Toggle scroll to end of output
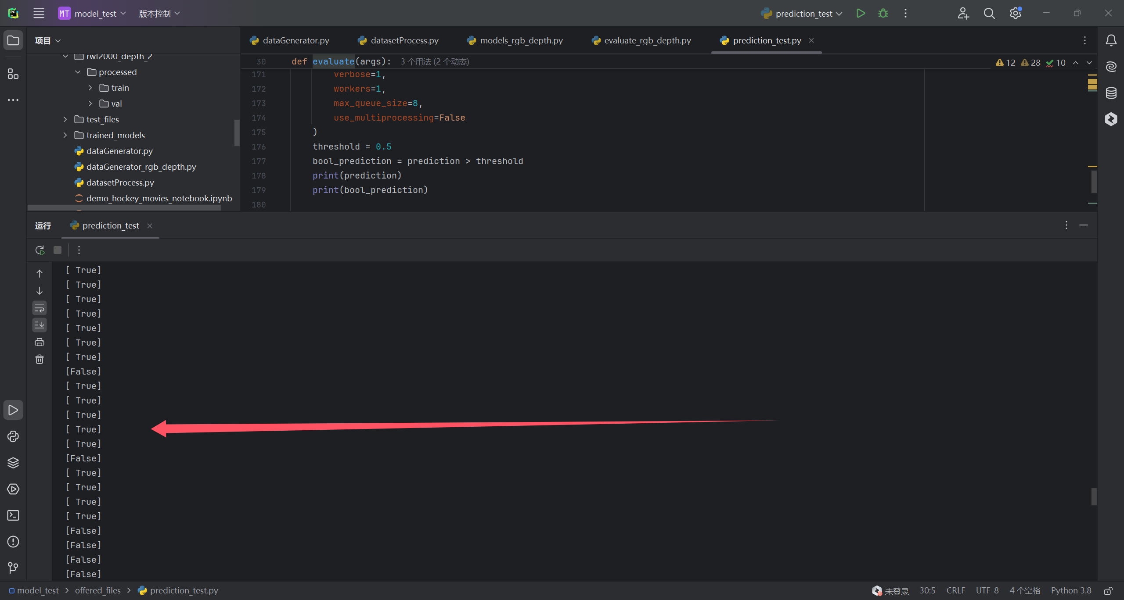1124x600 pixels. point(40,325)
